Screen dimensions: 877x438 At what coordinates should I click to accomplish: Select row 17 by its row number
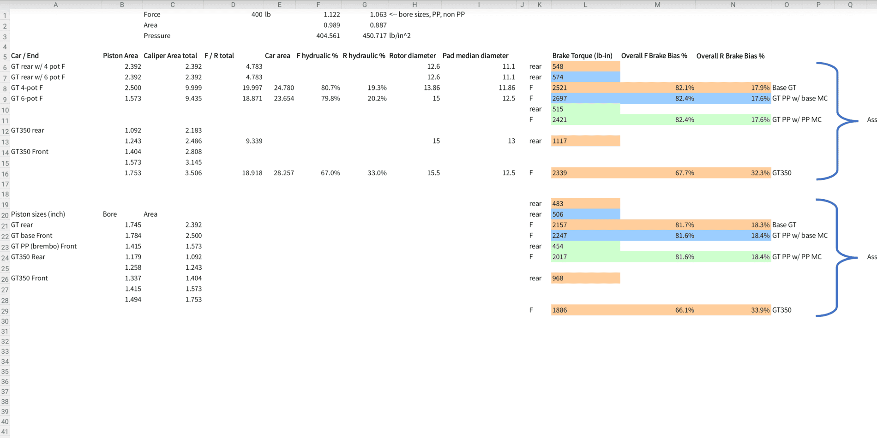(x=5, y=184)
